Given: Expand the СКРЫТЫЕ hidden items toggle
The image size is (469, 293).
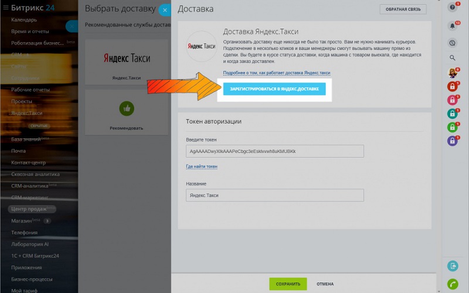Looking at the screenshot, I should (39, 126).
